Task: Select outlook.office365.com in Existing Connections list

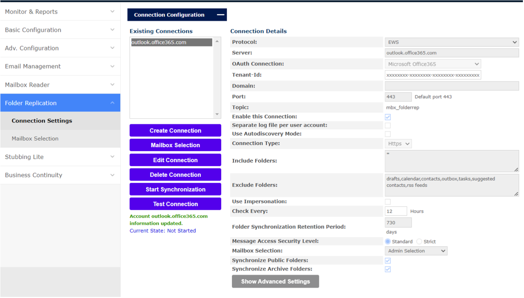Action: coord(171,42)
